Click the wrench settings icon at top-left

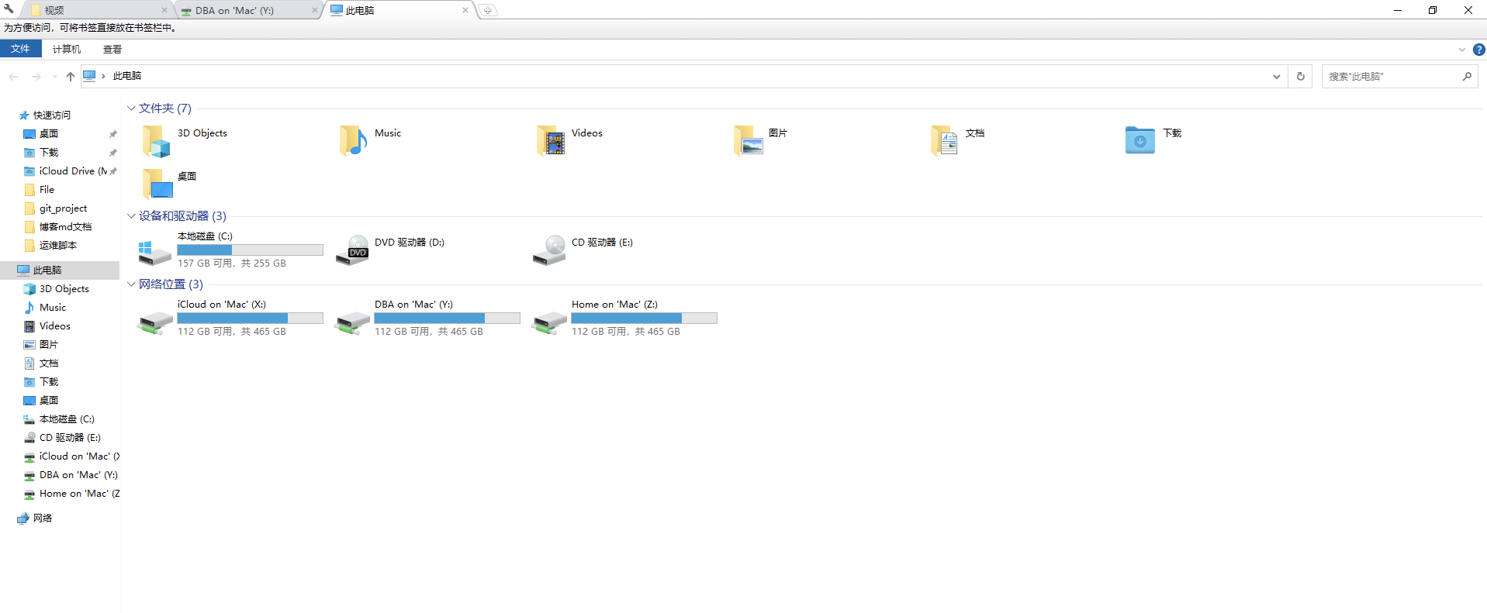click(x=9, y=9)
